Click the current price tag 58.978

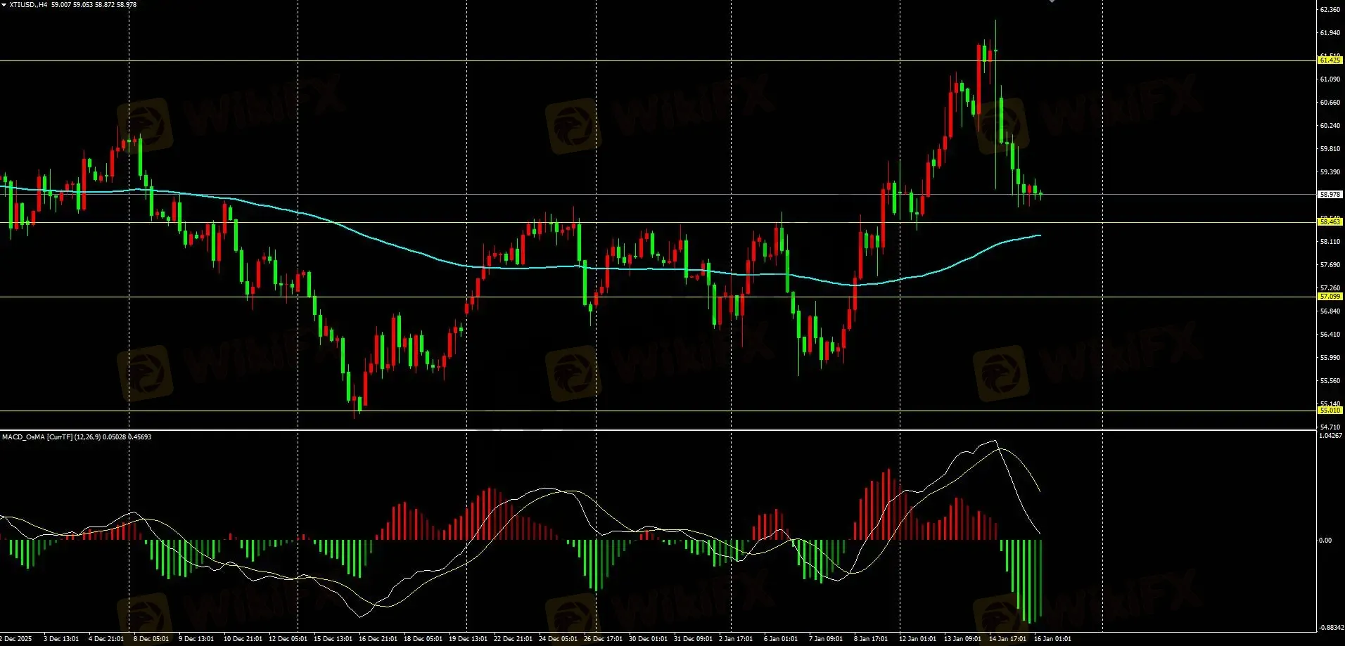[x=1330, y=195]
